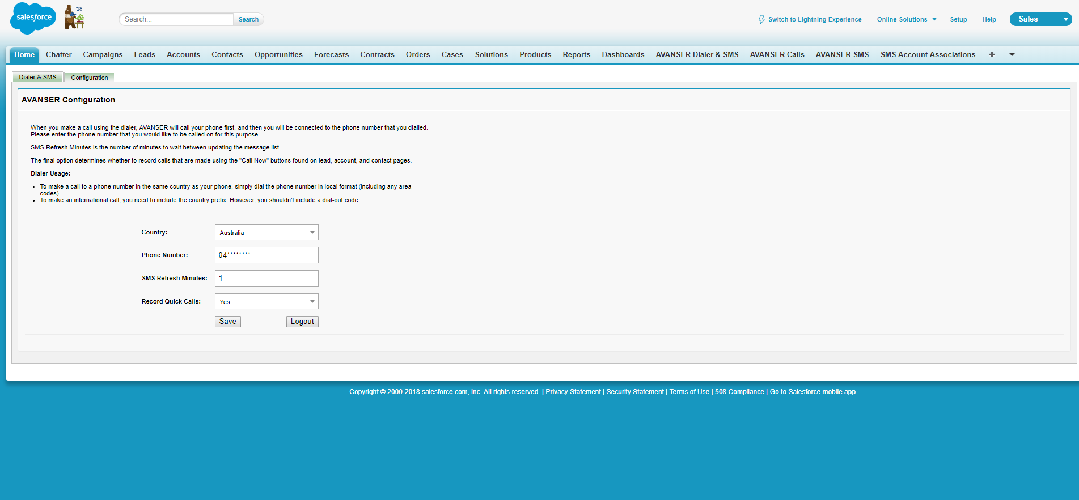The height and width of the screenshot is (500, 1079).
Task: Focus the global search field
Action: 176,19
